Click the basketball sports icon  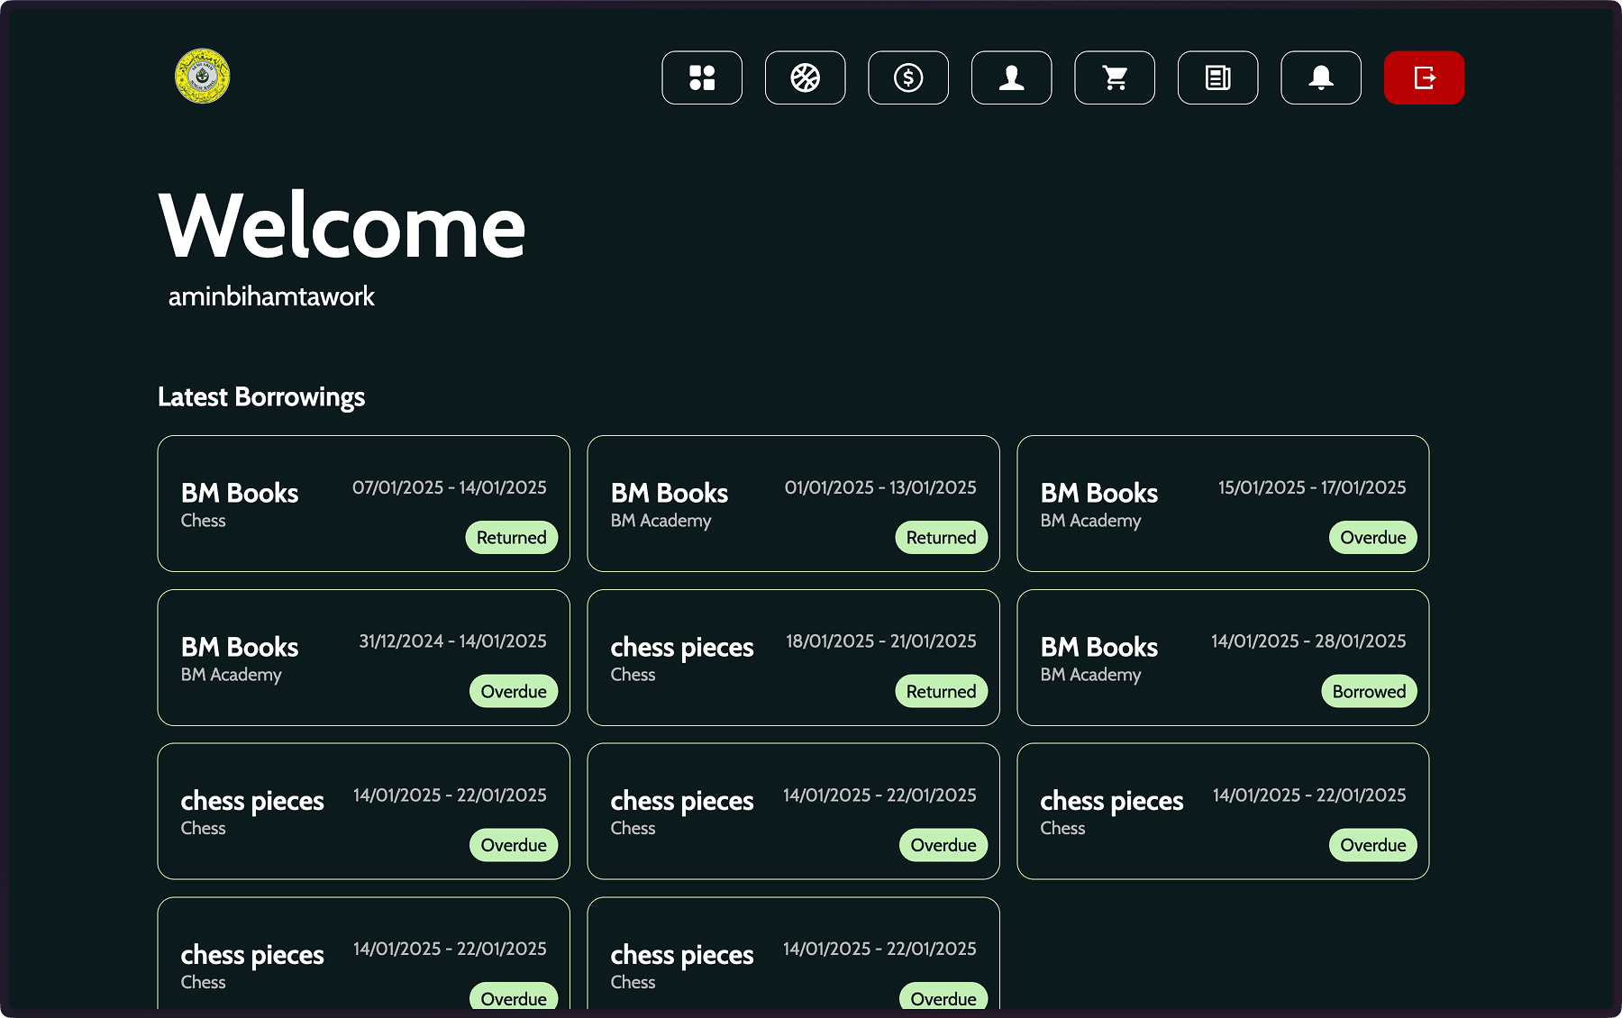(805, 77)
